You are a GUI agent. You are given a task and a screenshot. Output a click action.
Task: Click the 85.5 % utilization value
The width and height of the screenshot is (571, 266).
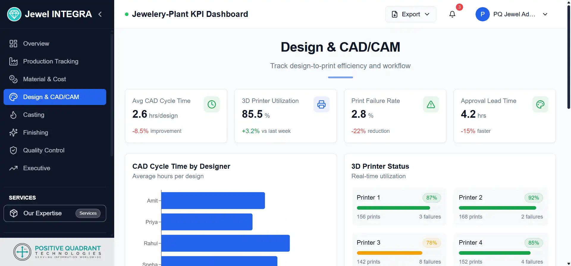pos(256,114)
